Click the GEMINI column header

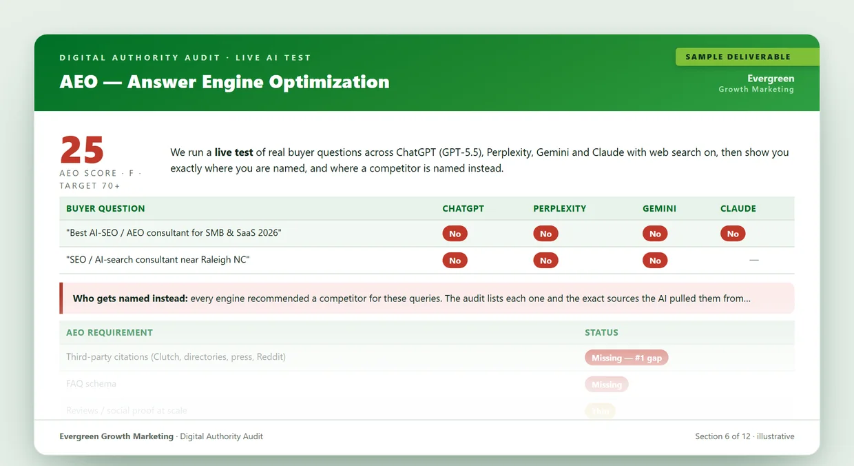(x=659, y=208)
